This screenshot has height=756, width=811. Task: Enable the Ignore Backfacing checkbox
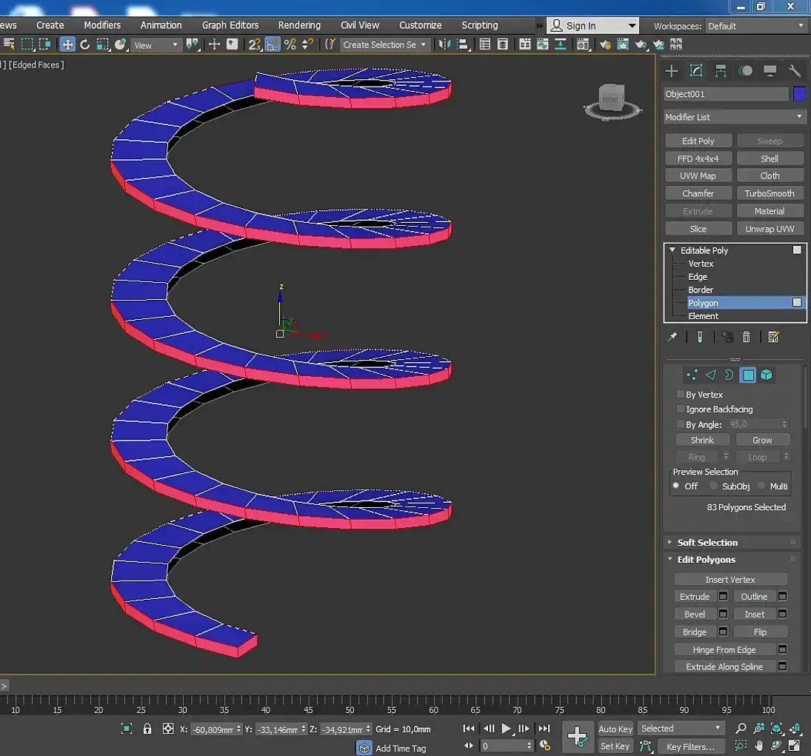(x=681, y=409)
